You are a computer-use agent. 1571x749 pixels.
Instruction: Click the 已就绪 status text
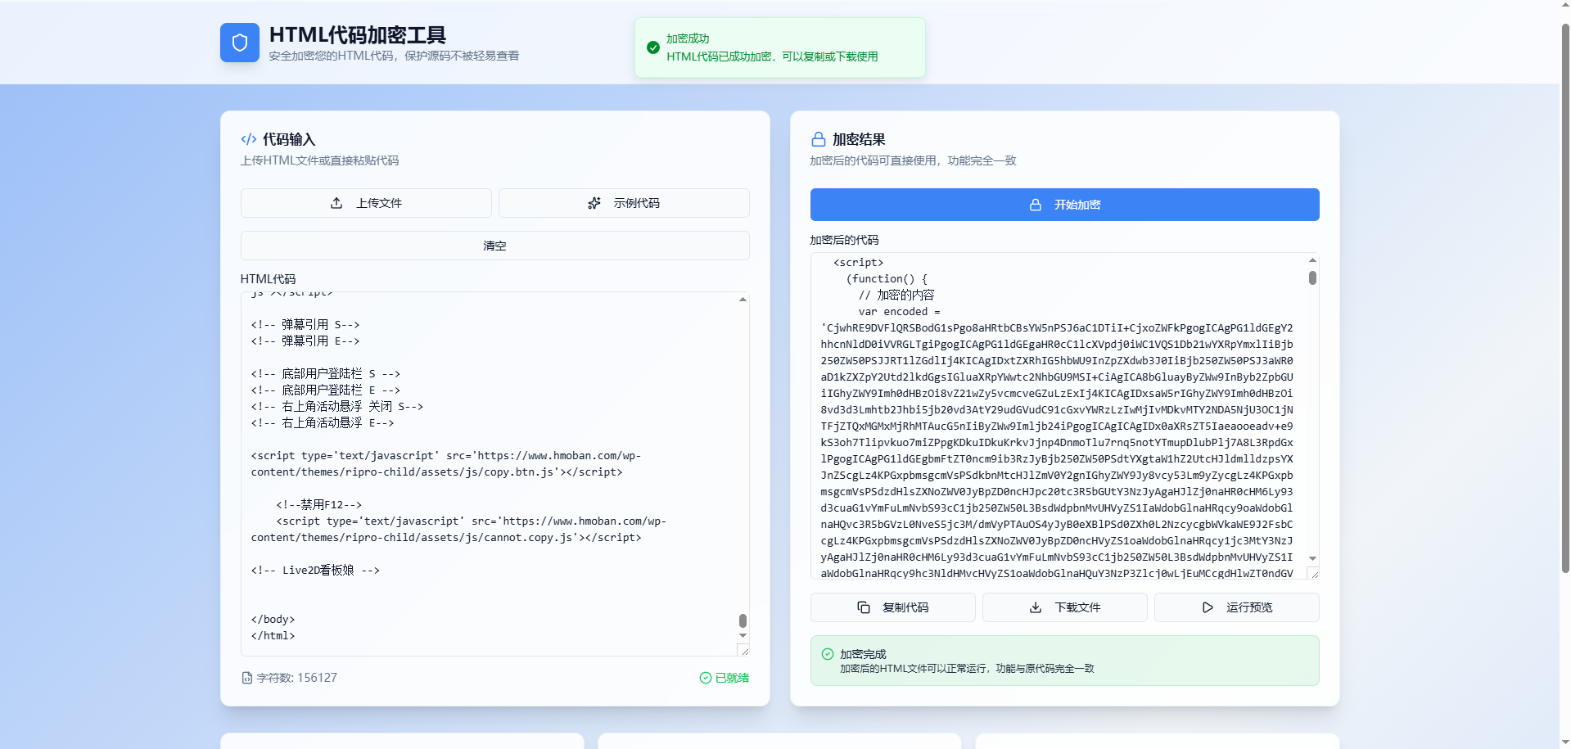click(732, 678)
